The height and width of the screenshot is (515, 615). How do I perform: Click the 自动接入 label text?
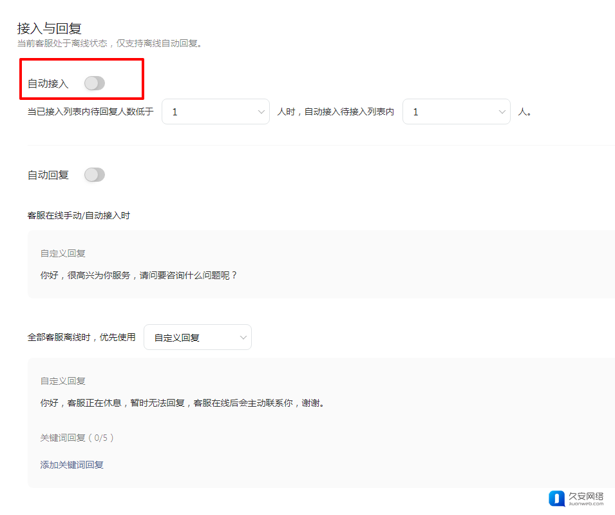[x=48, y=84]
